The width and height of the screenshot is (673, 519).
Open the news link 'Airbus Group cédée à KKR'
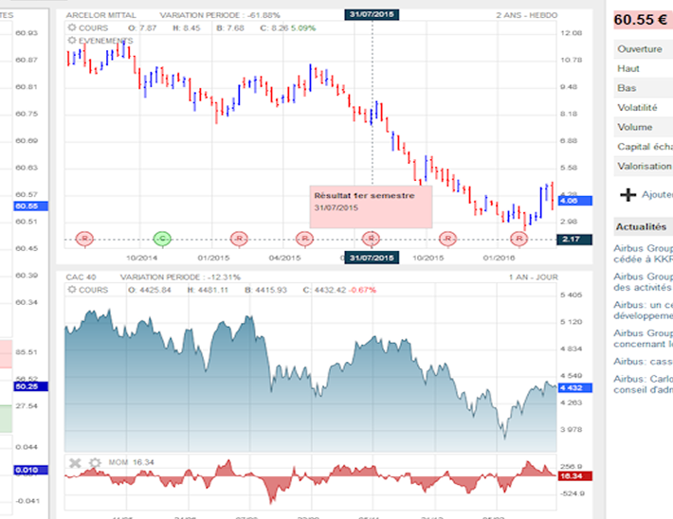[643, 254]
